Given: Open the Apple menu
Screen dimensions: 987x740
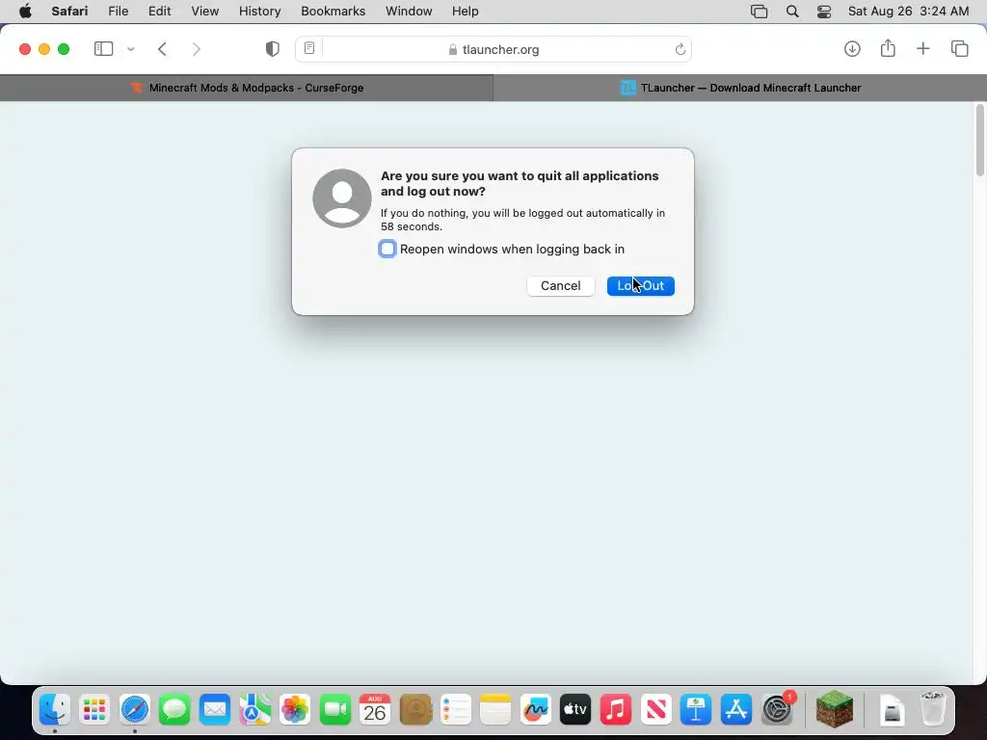Looking at the screenshot, I should click(24, 12).
